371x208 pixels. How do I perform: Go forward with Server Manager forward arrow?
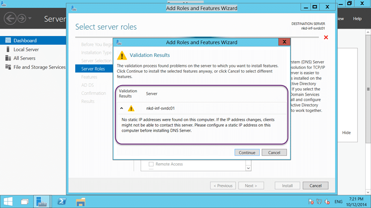click(x=22, y=18)
